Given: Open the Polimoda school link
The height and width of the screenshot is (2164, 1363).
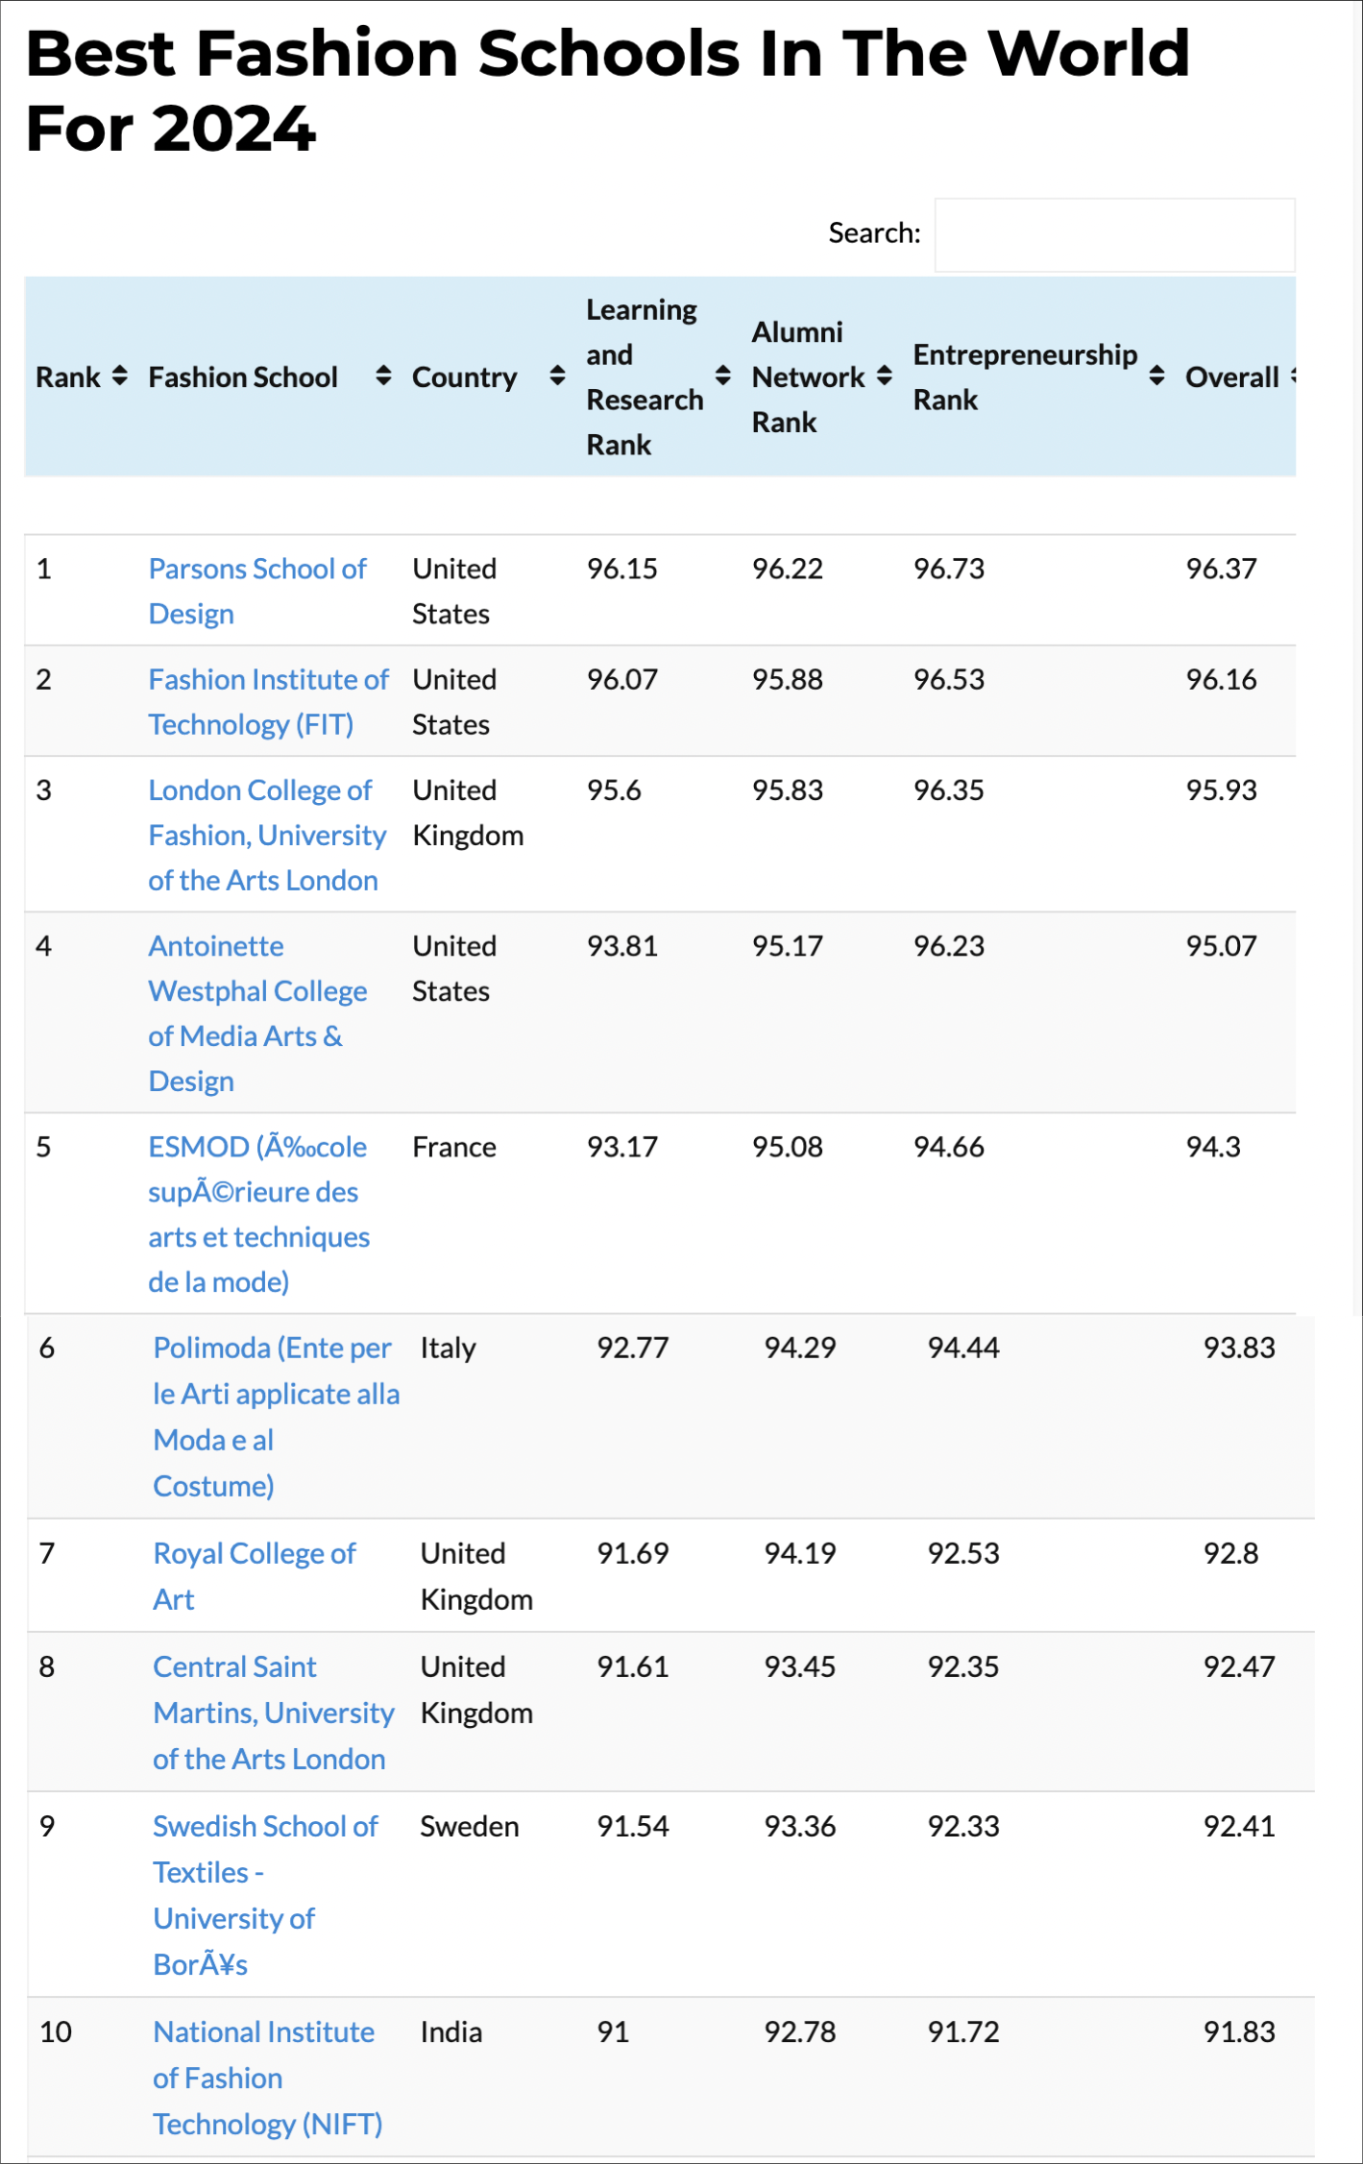Looking at the screenshot, I should (276, 1417).
